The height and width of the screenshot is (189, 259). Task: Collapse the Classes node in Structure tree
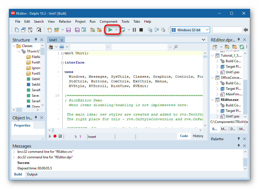pos(14,46)
